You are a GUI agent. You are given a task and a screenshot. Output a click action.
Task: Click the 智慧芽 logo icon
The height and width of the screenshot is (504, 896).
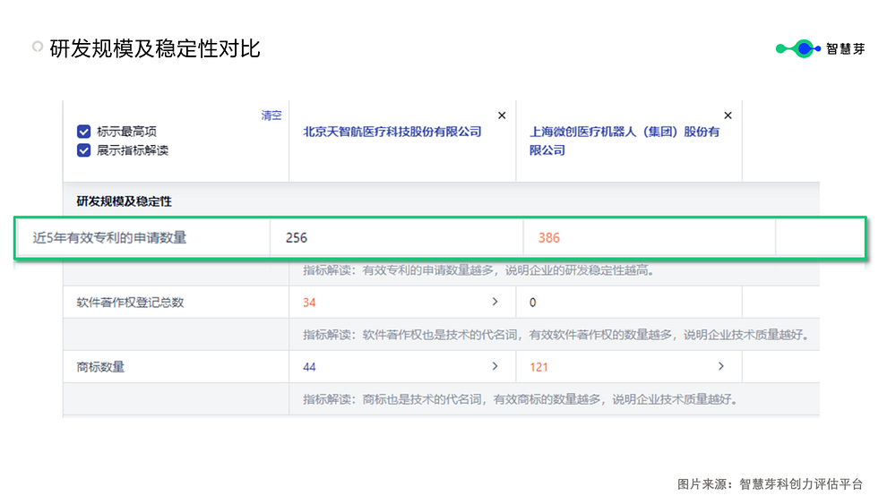(x=798, y=49)
